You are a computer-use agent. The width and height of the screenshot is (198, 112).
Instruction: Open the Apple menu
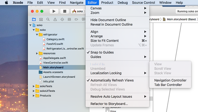(x=6, y=2)
